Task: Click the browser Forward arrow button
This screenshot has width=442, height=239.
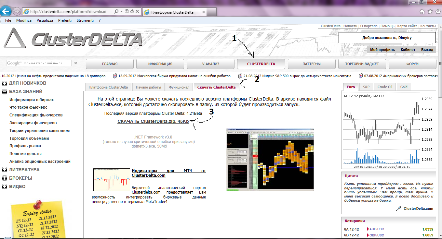Action: [17, 11]
